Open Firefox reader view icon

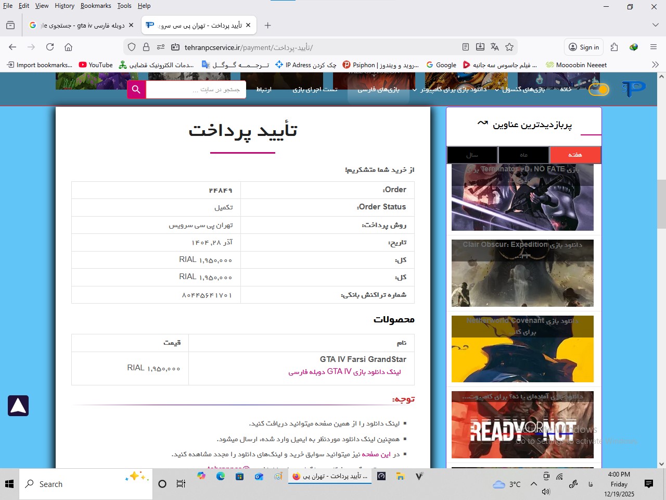click(466, 47)
